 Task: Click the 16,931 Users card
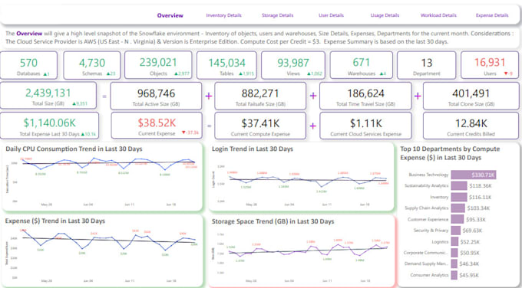490,65
